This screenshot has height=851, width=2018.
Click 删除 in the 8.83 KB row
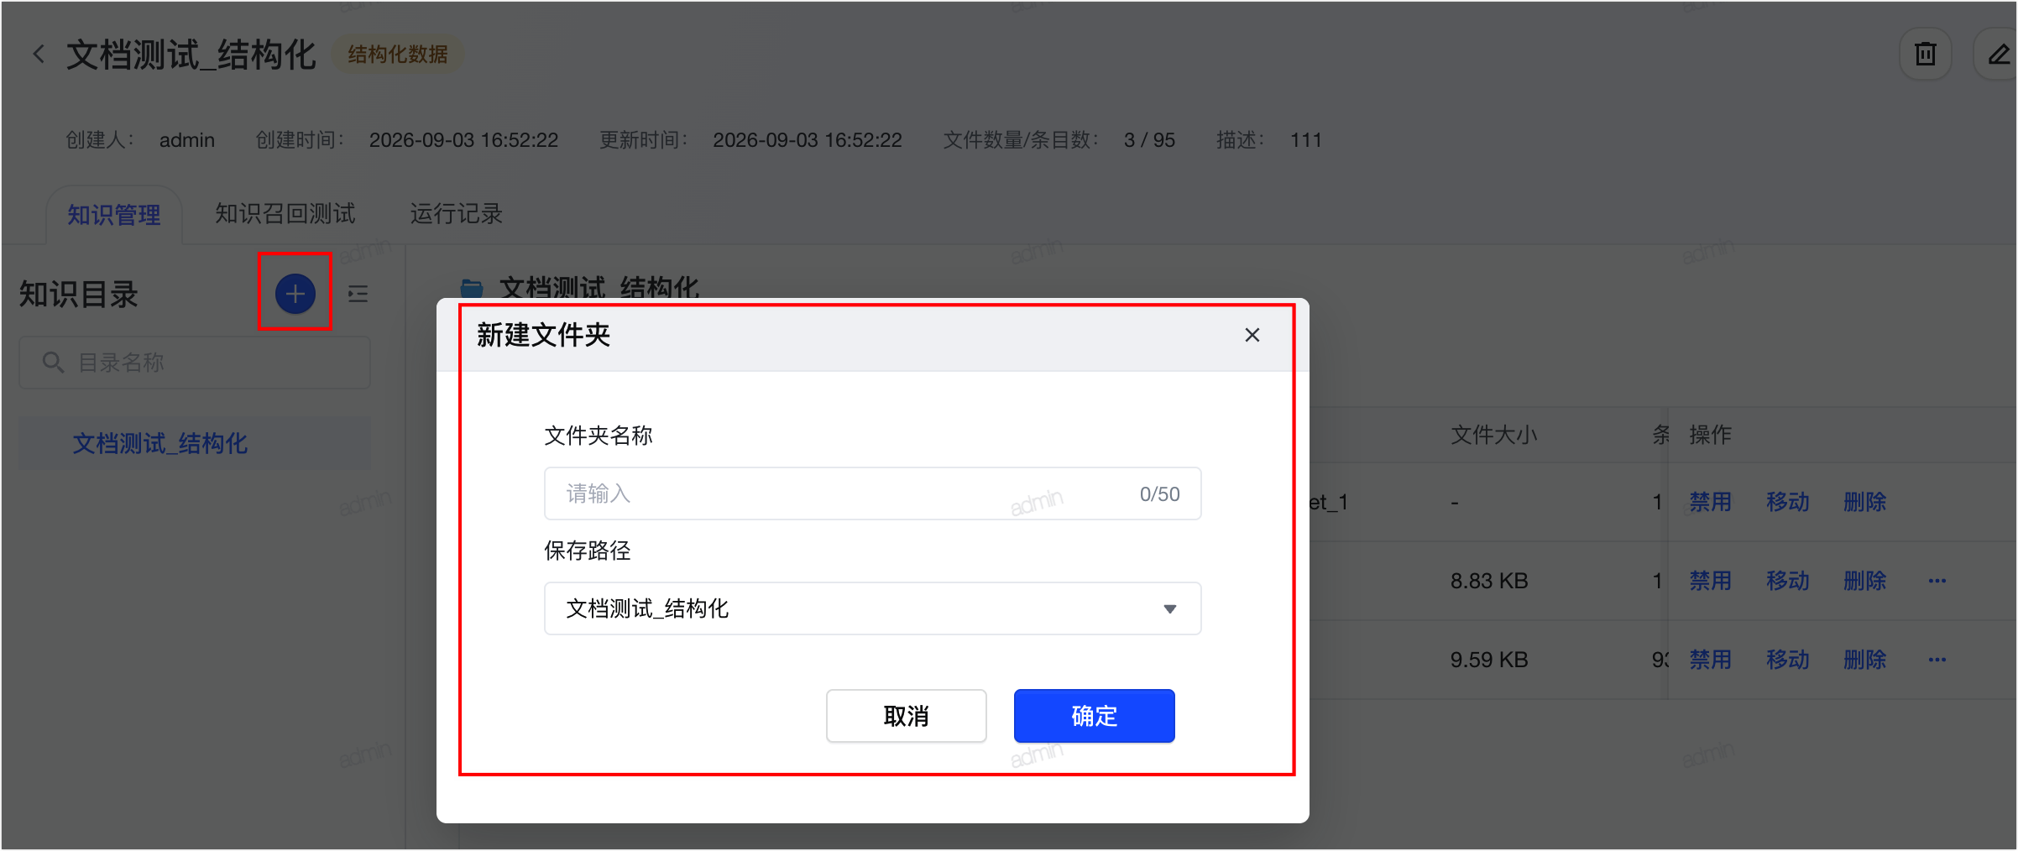(x=1865, y=581)
